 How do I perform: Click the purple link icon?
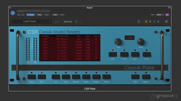pos(167,15)
